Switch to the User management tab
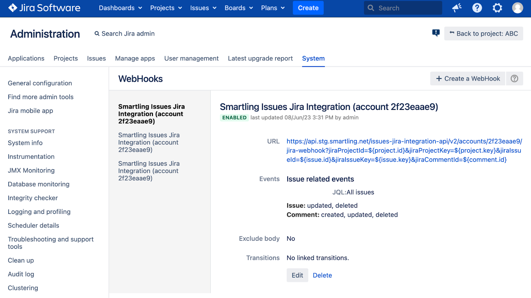Viewport: 531px width, 298px height. 191,58
